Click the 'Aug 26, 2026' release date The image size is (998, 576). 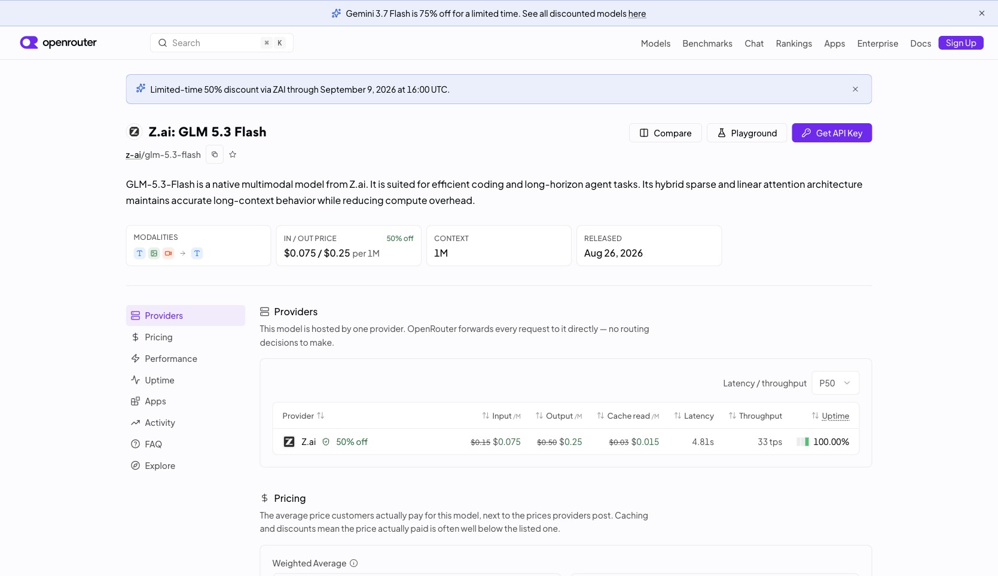point(614,253)
